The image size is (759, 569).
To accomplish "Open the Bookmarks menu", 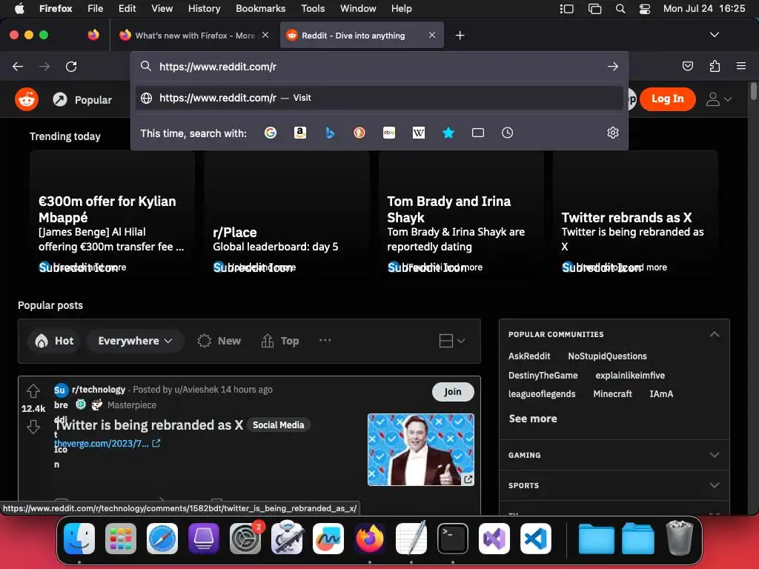I will (x=260, y=9).
